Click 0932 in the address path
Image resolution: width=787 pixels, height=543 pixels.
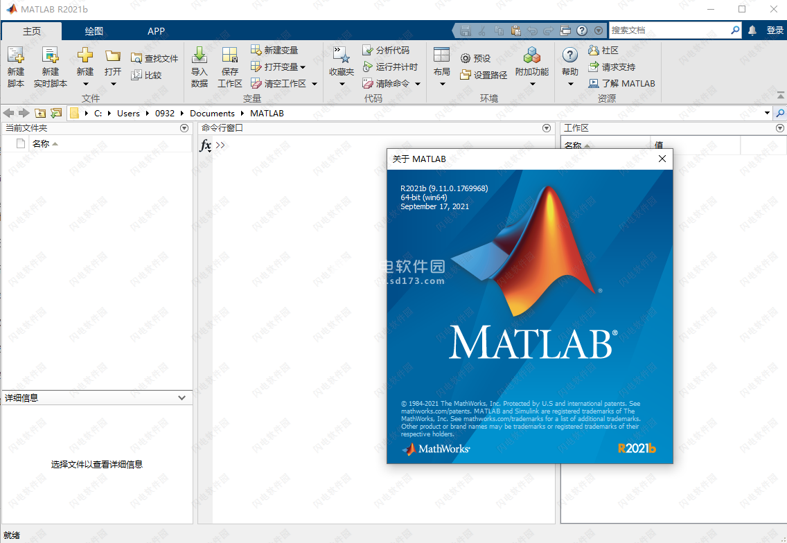click(165, 114)
